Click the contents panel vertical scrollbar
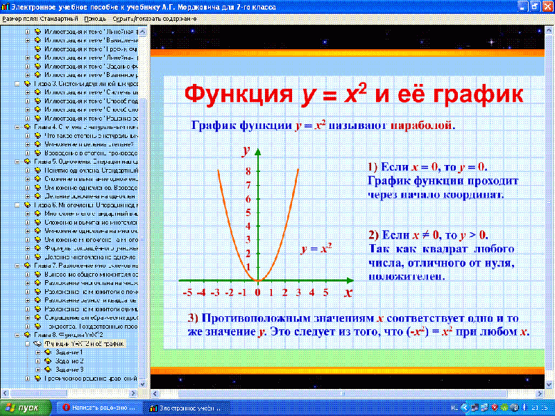 (146, 208)
